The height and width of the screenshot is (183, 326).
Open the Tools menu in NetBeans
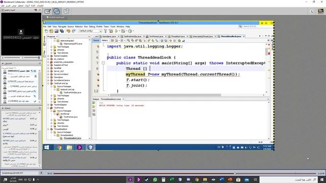[x=113, y=26]
